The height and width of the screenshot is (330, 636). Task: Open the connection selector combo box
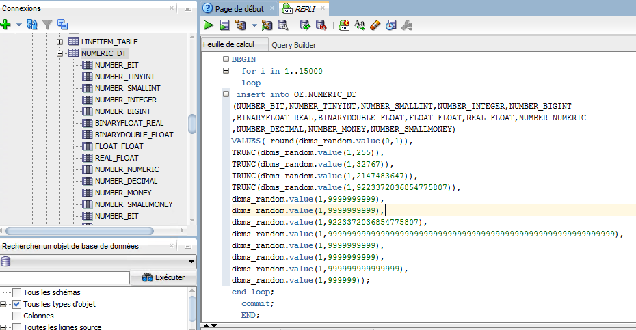pos(98,262)
